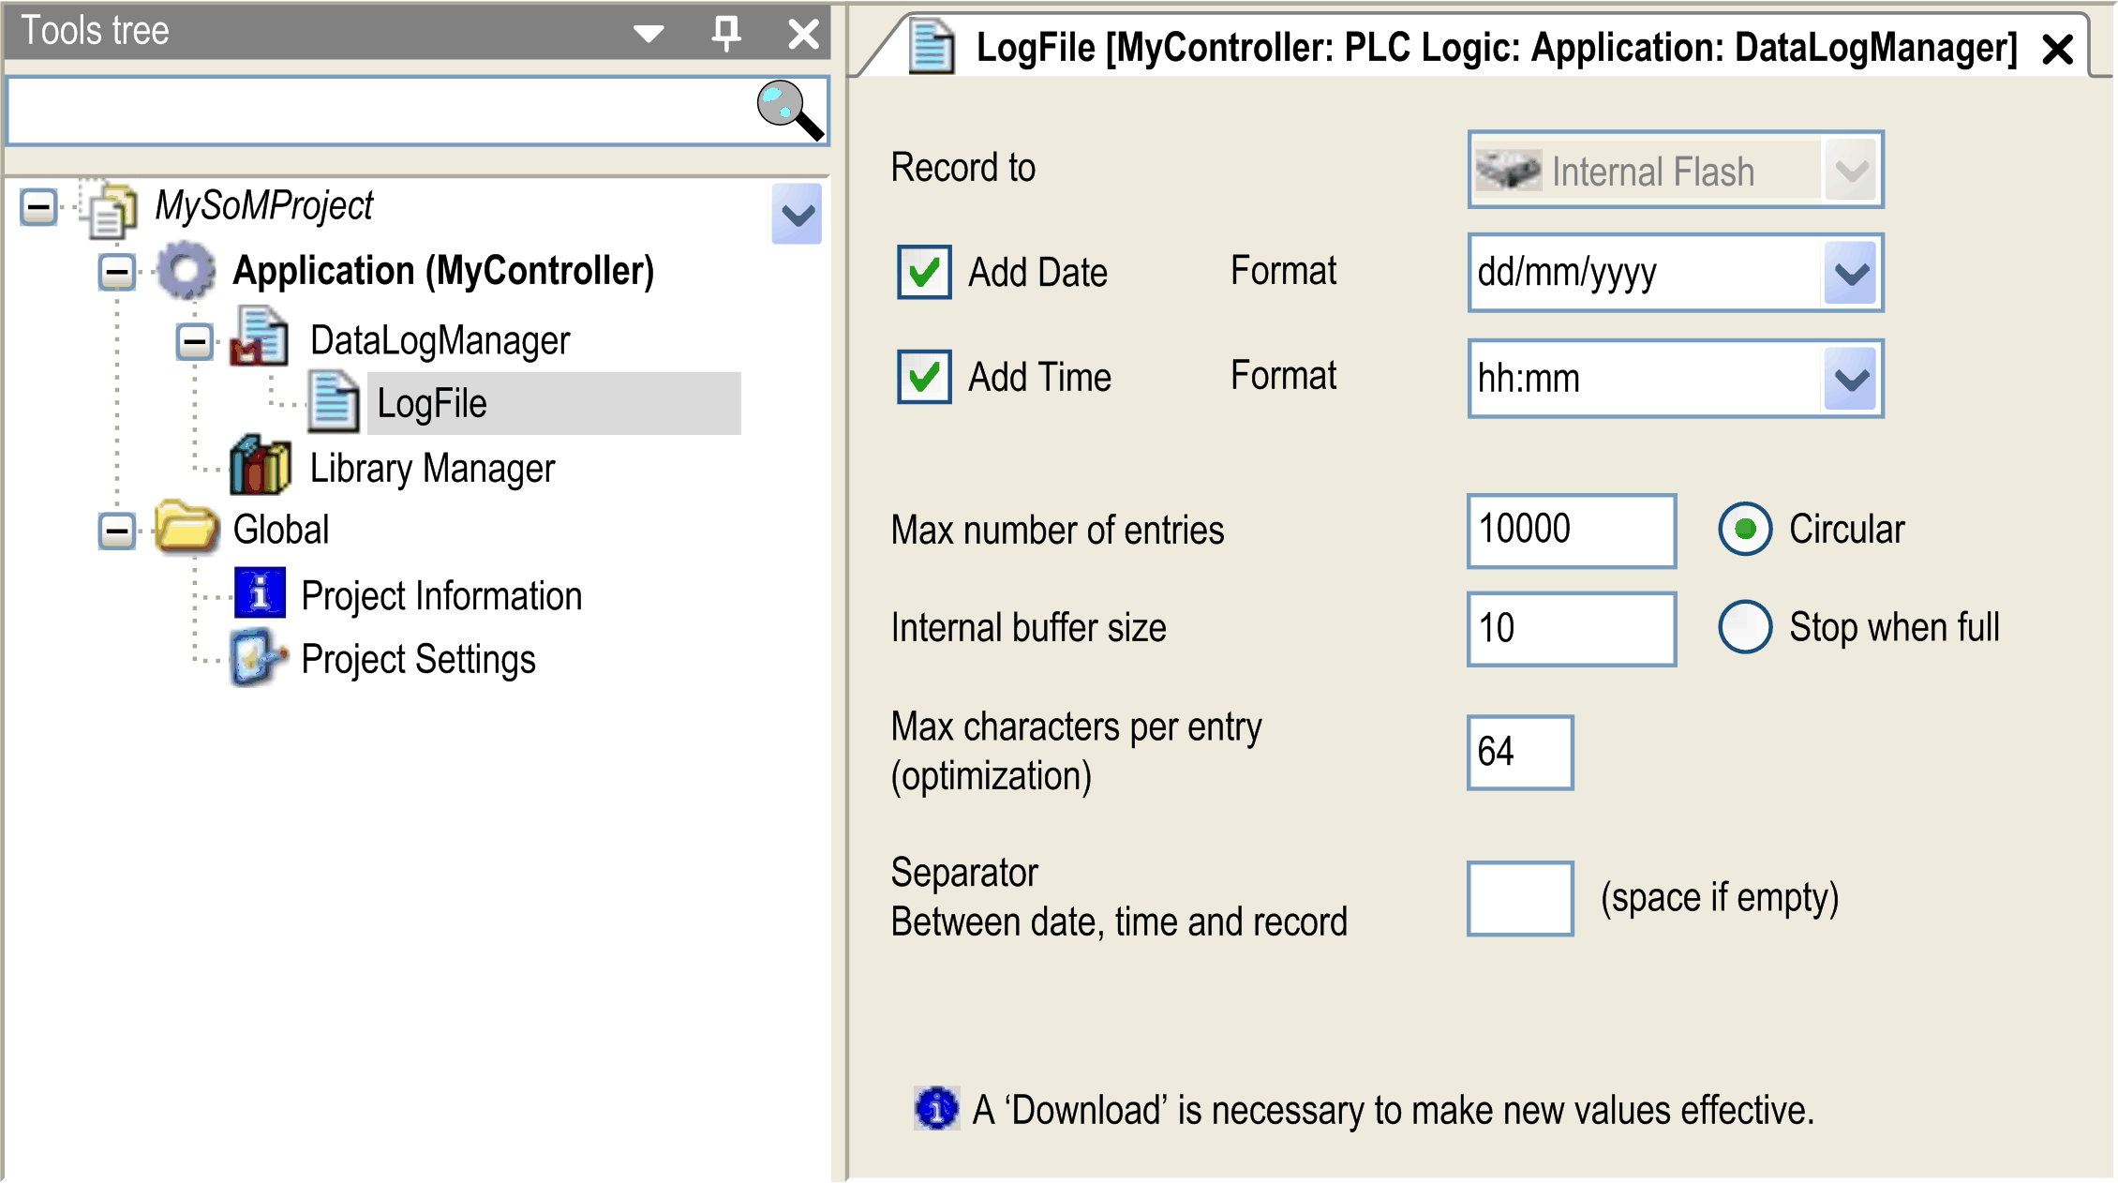2118x1183 pixels.
Task: Click the Application gear icon
Action: pyautogui.click(x=186, y=270)
